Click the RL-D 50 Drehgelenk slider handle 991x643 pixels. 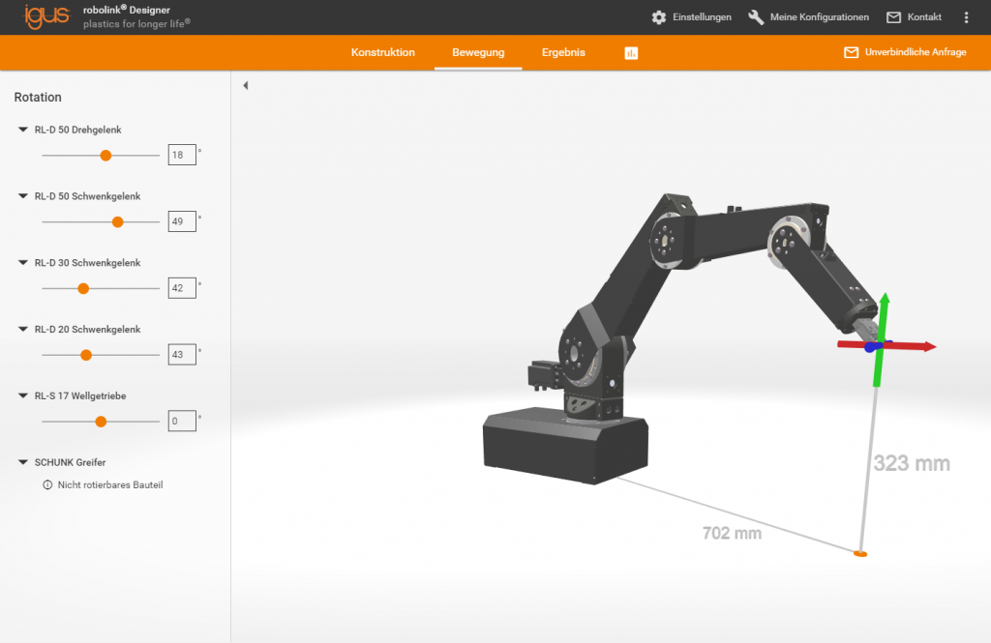pyautogui.click(x=106, y=156)
